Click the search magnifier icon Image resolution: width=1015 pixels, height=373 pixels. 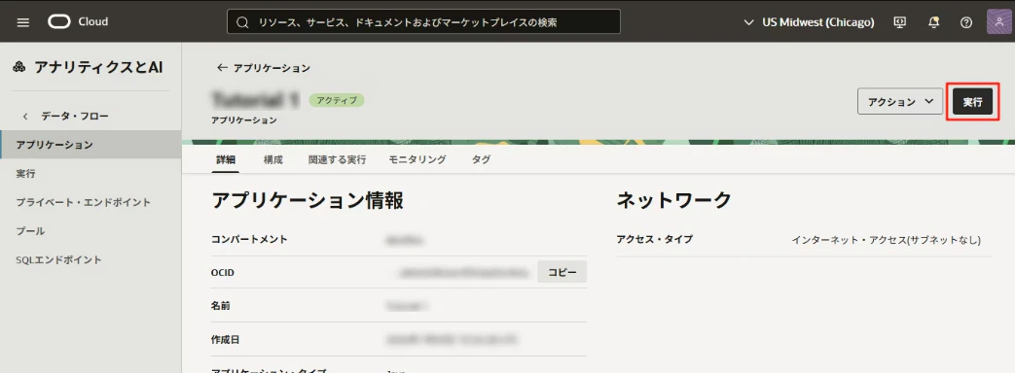click(242, 22)
